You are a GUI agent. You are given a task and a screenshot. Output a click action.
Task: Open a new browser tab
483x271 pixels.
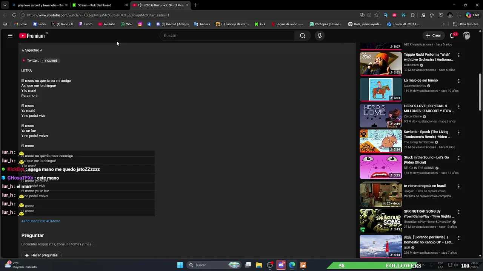click(195, 5)
